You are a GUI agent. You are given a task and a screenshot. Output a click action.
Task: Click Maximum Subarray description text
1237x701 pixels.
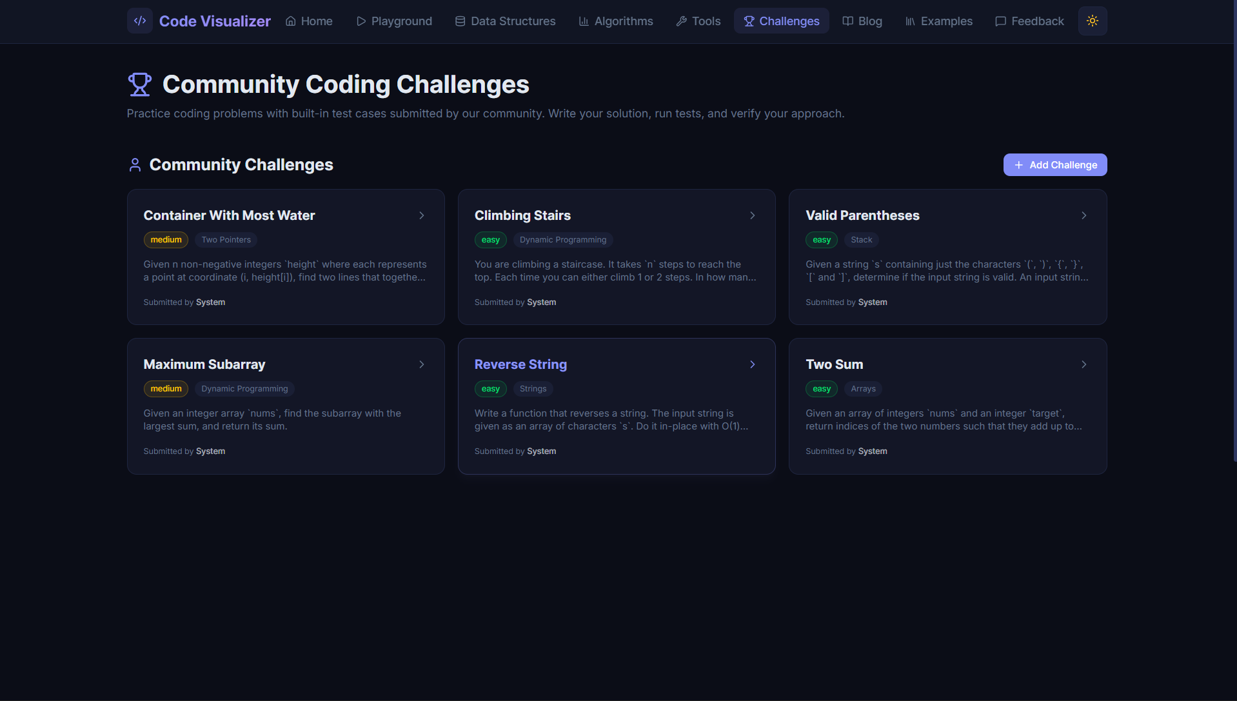[x=272, y=420]
